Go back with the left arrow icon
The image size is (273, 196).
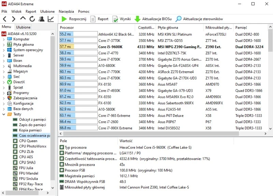coord(5,19)
